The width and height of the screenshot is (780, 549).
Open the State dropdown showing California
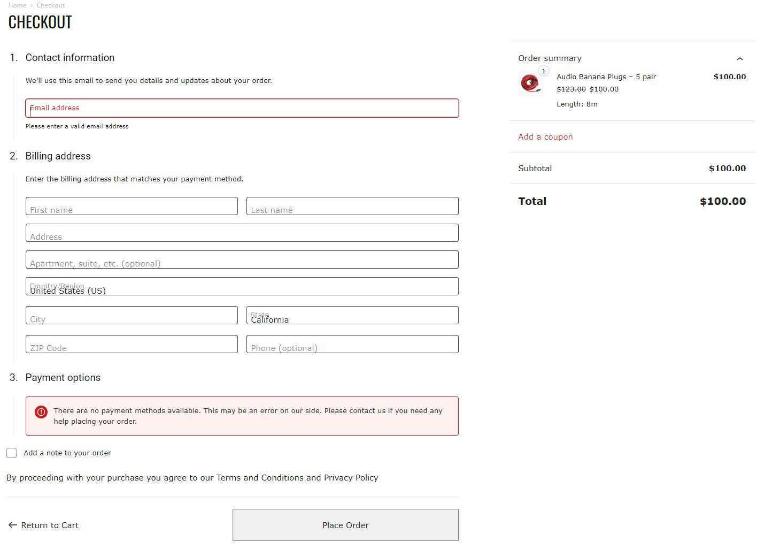352,315
